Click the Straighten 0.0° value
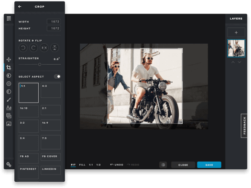 [x=57, y=59]
